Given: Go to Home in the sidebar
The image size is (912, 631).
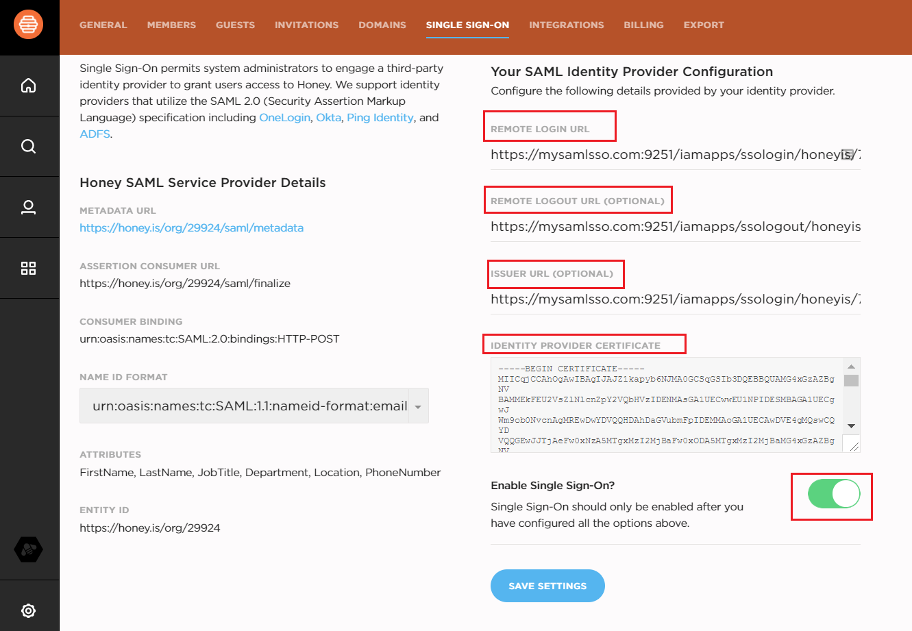Looking at the screenshot, I should click(29, 86).
